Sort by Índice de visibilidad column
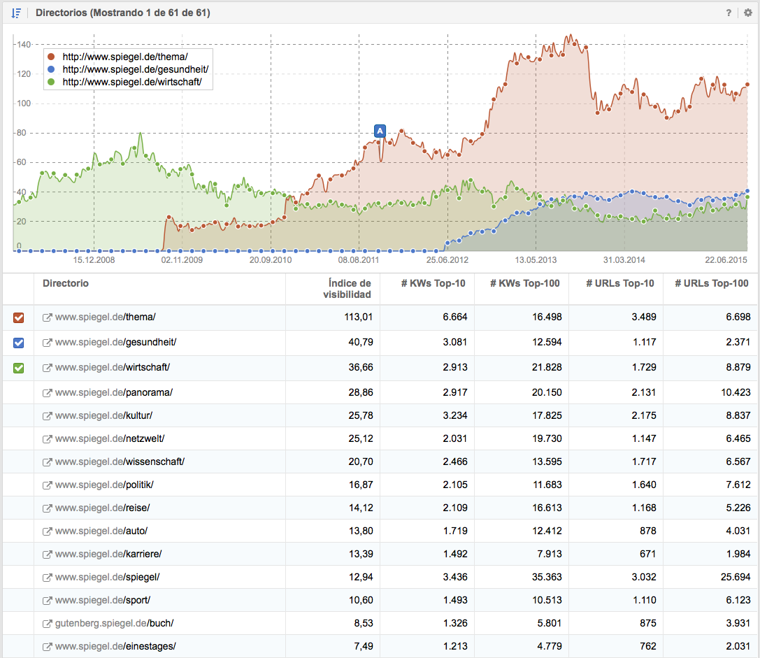The height and width of the screenshot is (658, 760). click(347, 288)
